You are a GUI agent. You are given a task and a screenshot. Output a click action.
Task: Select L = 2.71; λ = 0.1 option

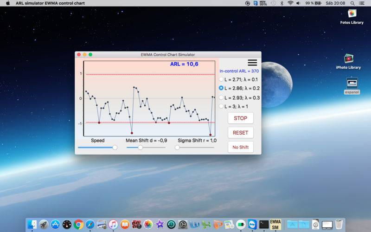[x=239, y=79]
